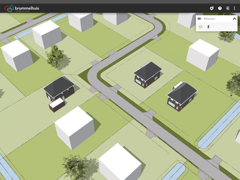Click the brummelhuis logo
This screenshot has height=180, width=240.
(21, 8)
